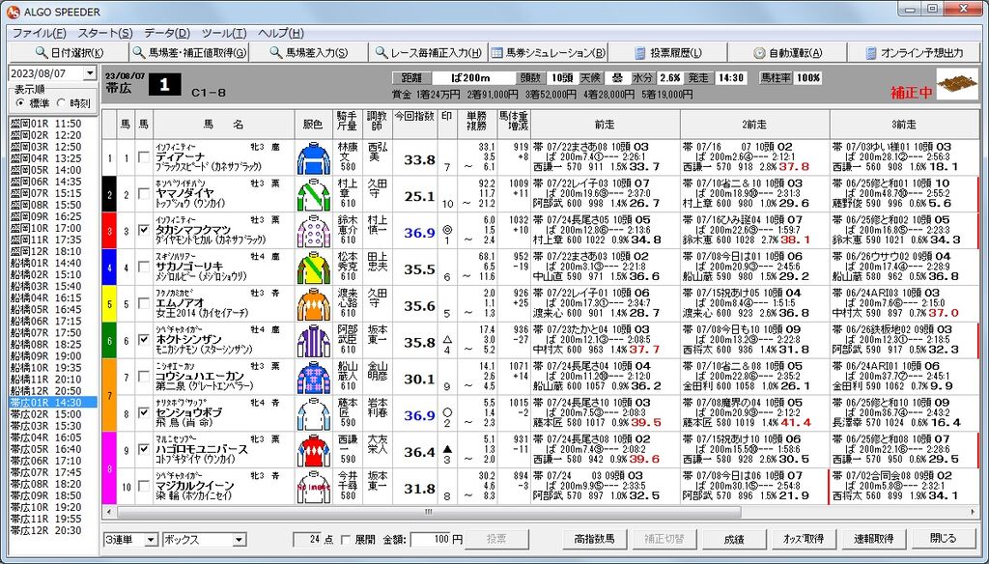Click the 閉じる button

(943, 539)
